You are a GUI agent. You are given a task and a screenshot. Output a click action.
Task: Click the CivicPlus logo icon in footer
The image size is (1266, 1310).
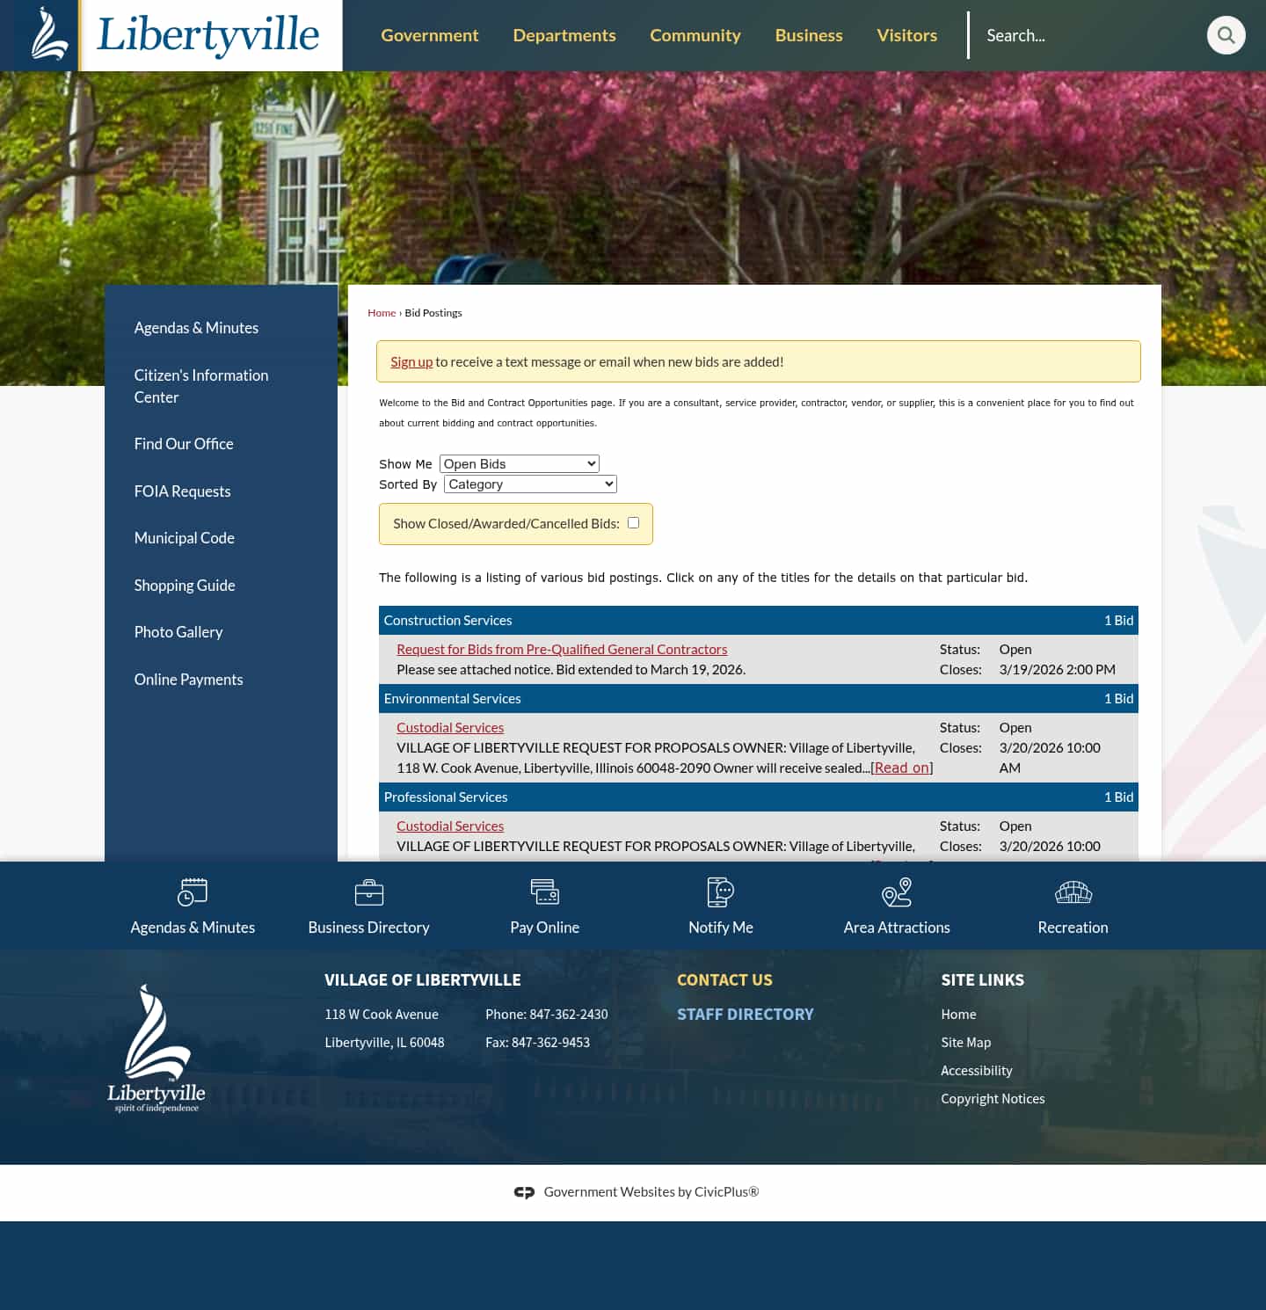tap(524, 1192)
